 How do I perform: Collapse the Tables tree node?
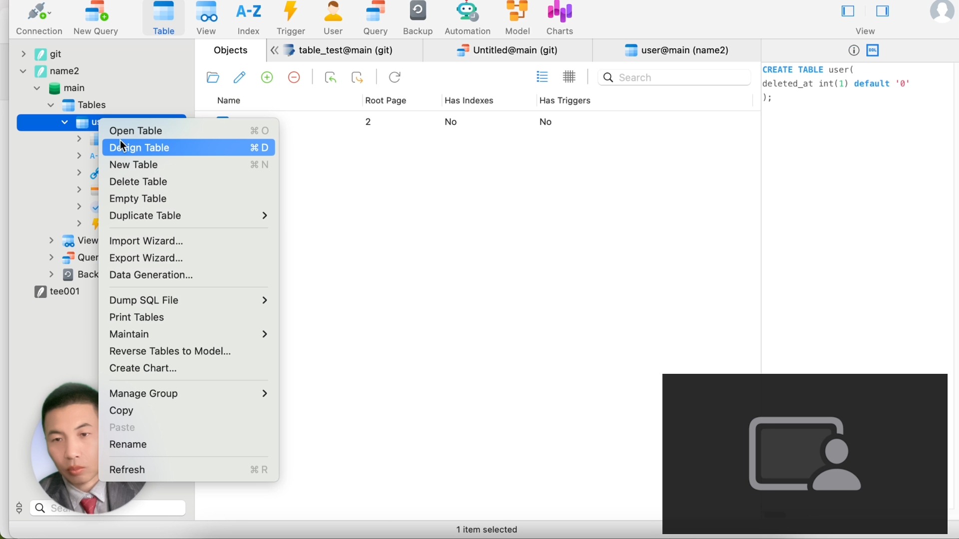(51, 105)
